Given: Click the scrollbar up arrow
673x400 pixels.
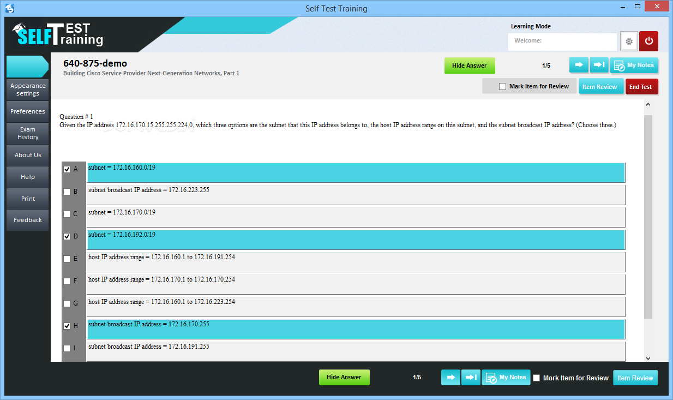Looking at the screenshot, I should (x=648, y=104).
